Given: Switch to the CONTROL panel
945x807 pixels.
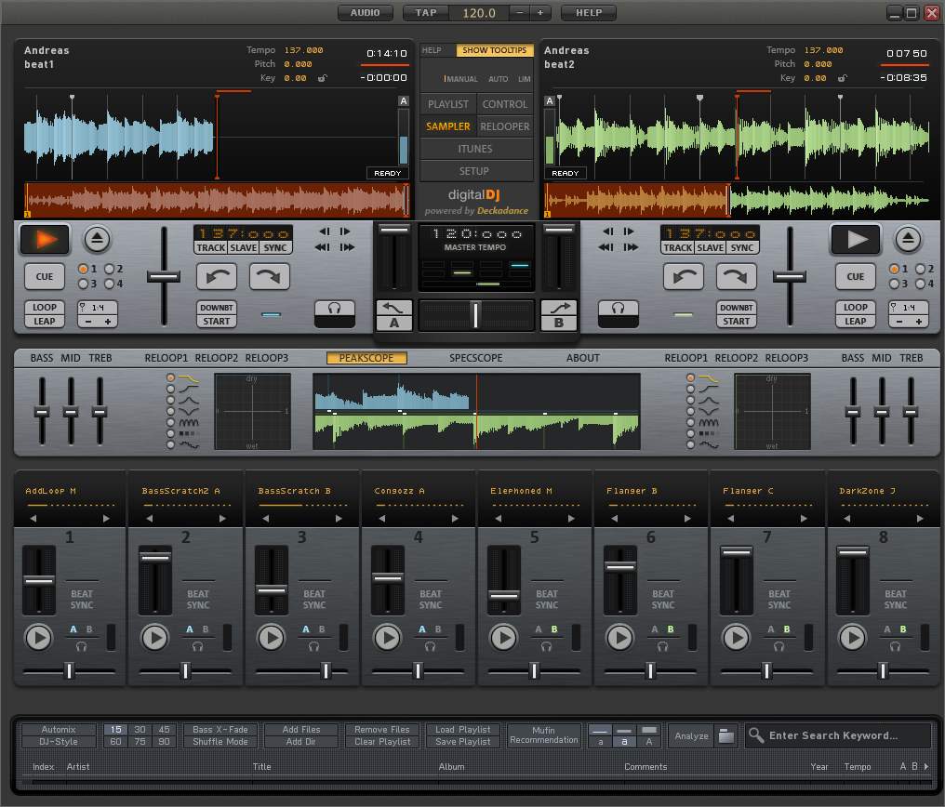Looking at the screenshot, I should pos(505,104).
